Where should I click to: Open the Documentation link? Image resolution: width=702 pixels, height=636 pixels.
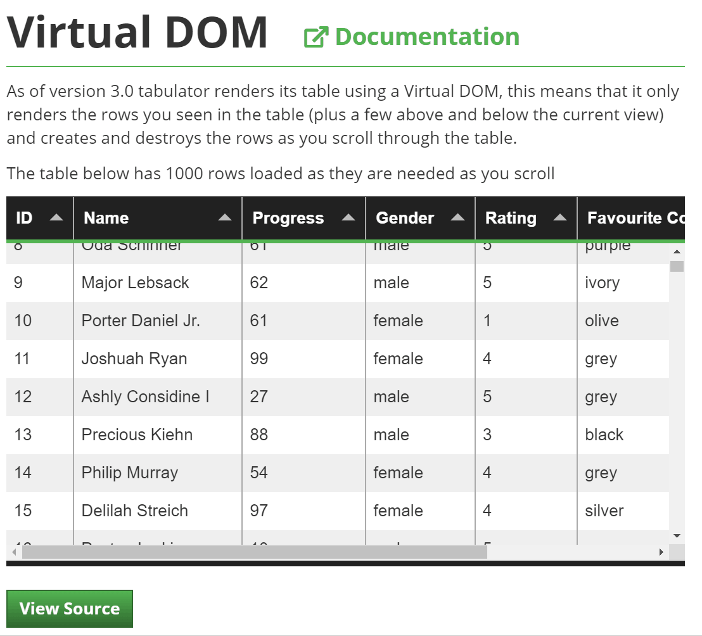click(x=411, y=37)
